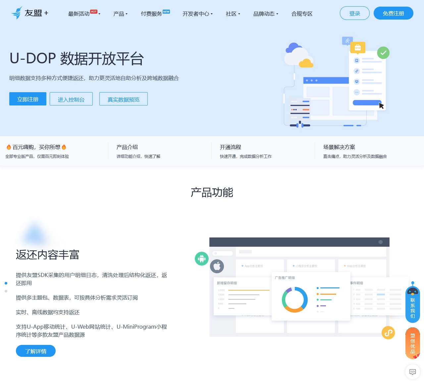Expand the 品牌动态 dropdown menu
This screenshot has width=424, height=387.
pos(266,14)
